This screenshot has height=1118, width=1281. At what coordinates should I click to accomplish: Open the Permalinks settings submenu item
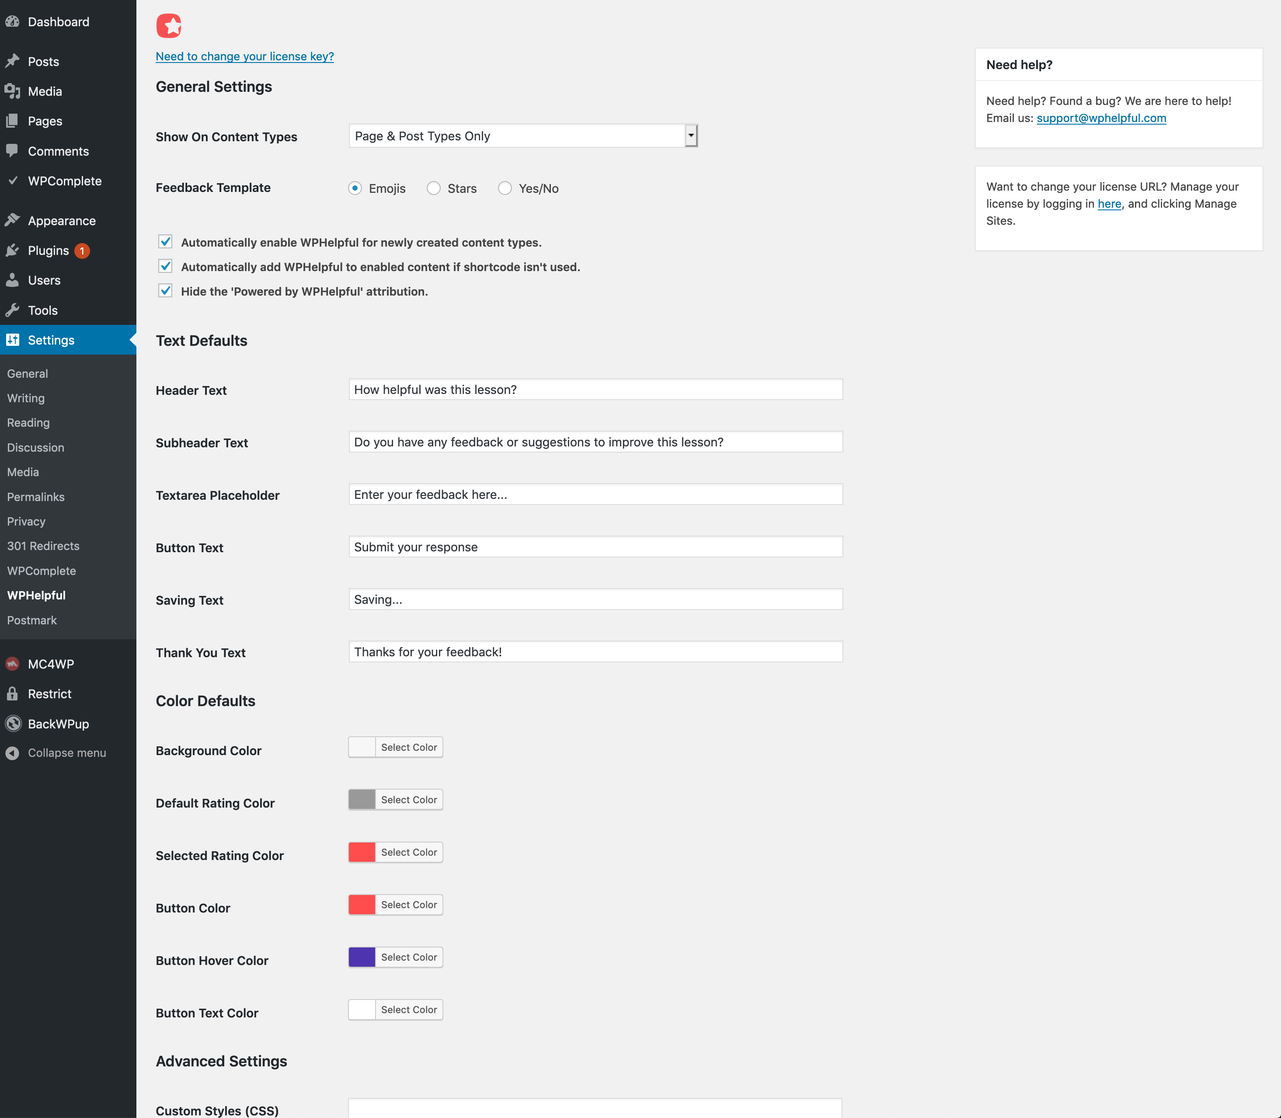click(35, 497)
